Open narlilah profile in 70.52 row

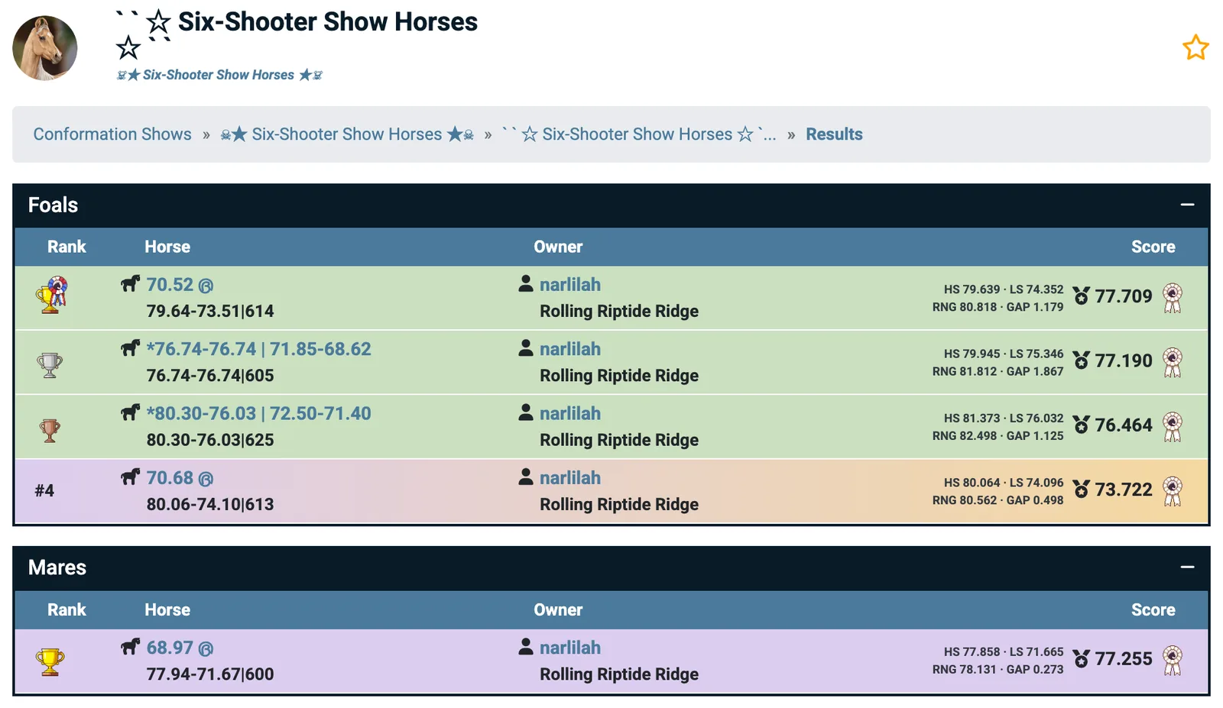570,285
